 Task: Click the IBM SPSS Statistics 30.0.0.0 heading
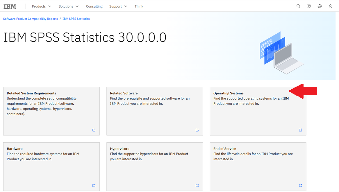[85, 37]
